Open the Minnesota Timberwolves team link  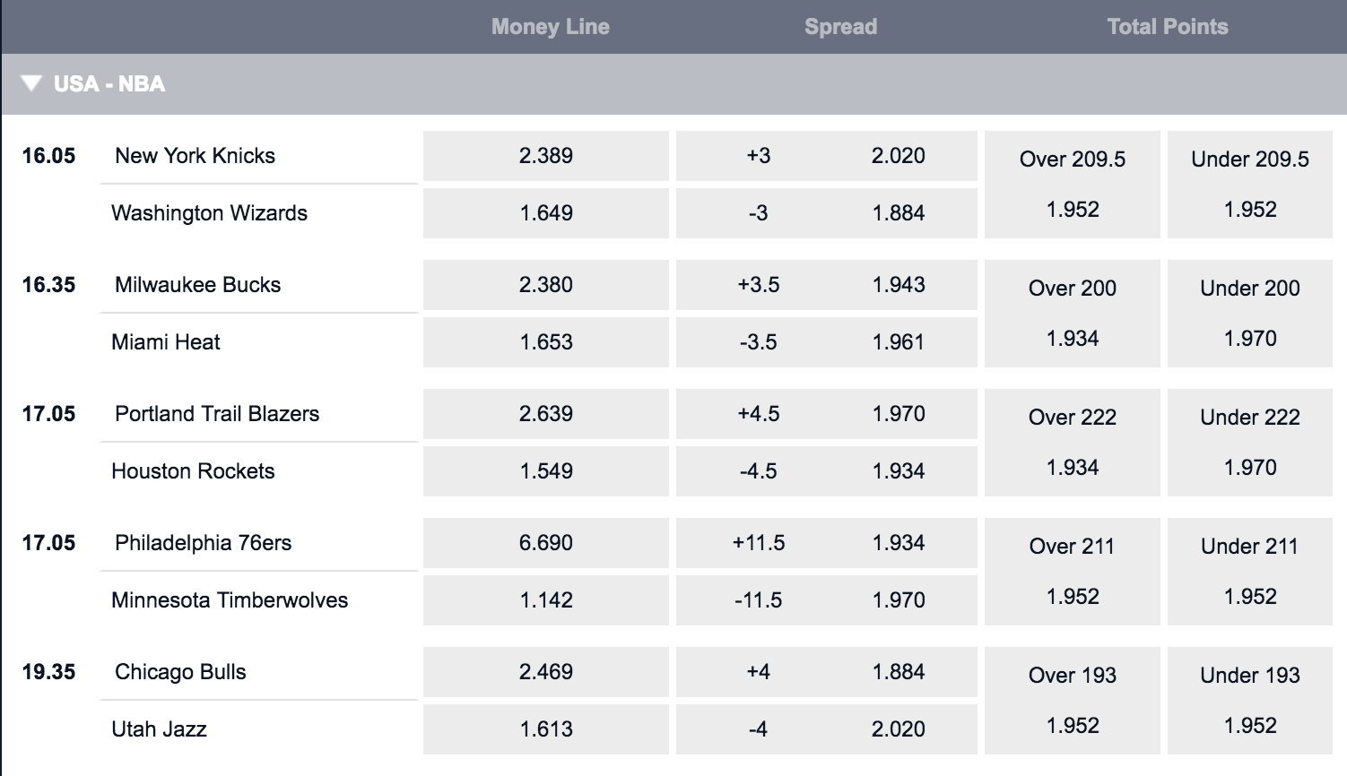click(x=230, y=600)
